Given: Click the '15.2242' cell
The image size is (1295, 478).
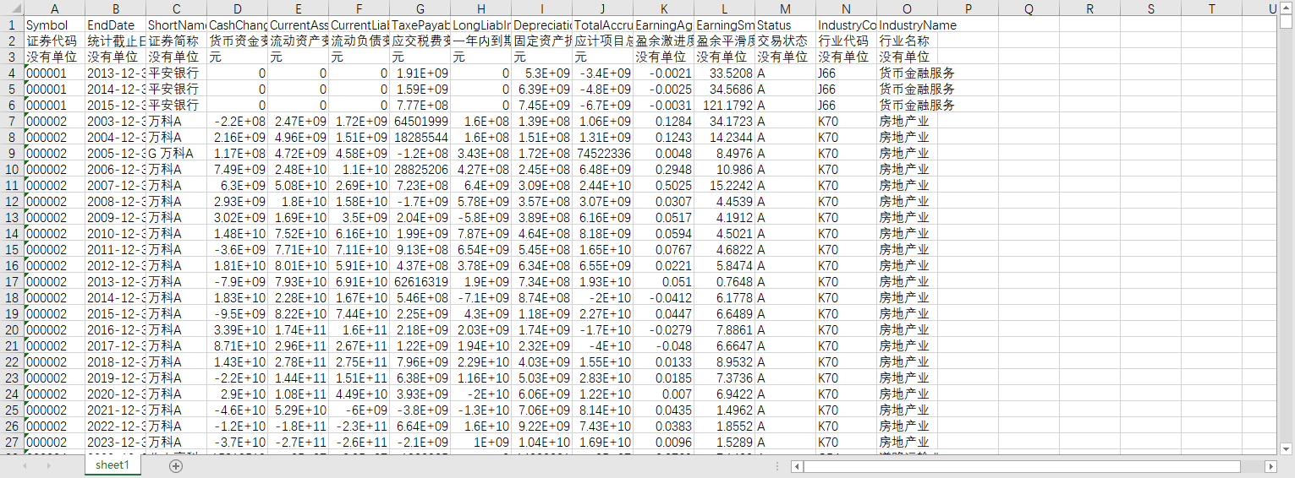Looking at the screenshot, I should (x=724, y=186).
